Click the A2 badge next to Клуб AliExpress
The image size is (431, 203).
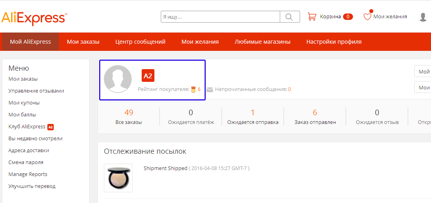pos(50,127)
